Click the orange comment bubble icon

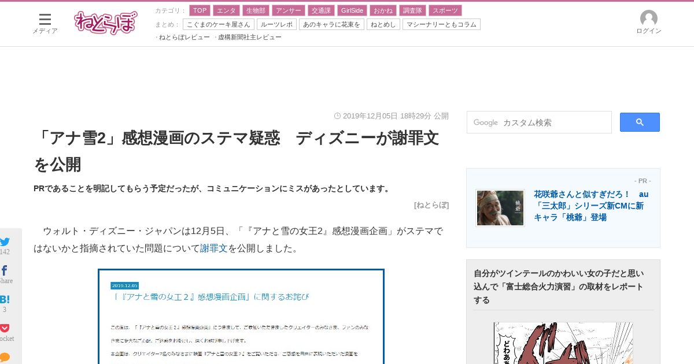5,357
